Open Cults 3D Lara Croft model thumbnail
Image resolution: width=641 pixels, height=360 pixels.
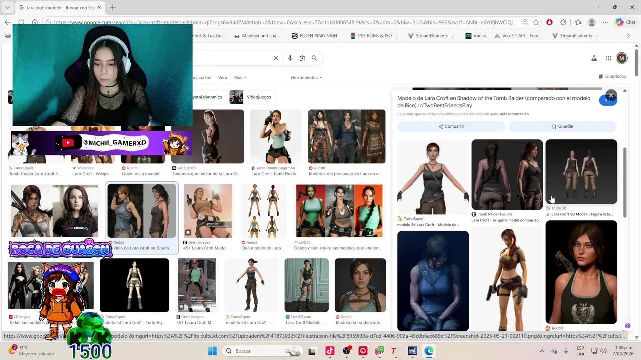point(581,172)
